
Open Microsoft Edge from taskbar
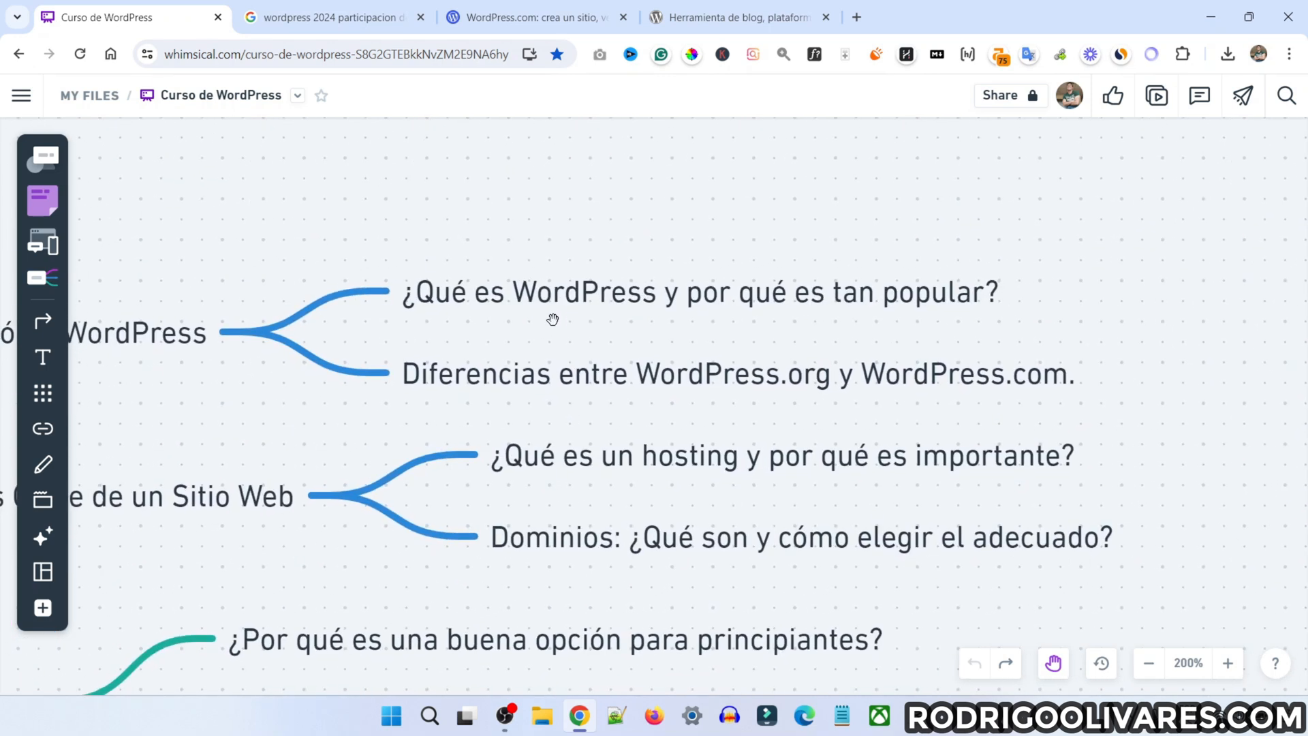point(804,716)
